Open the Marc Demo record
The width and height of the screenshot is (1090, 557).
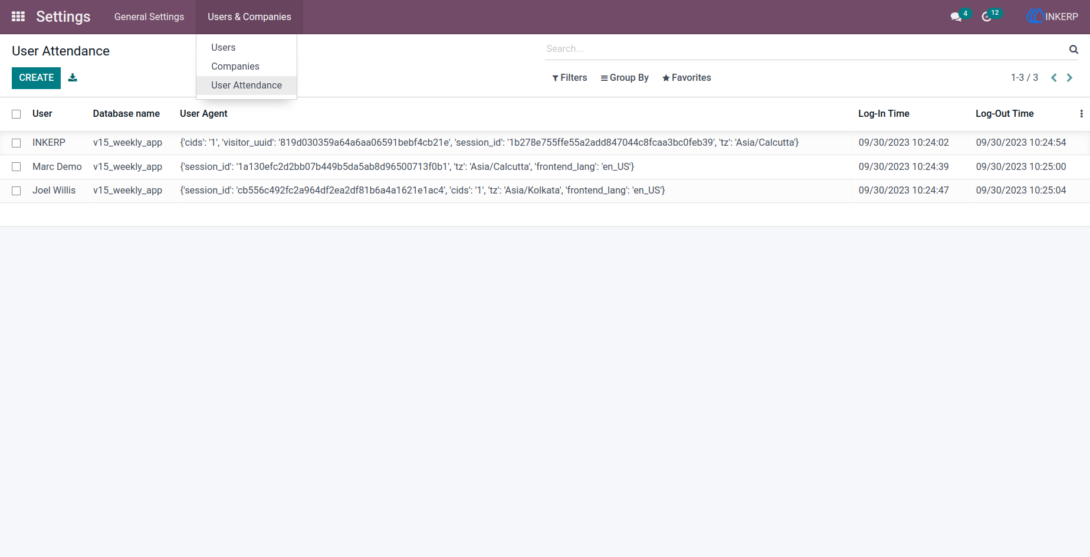click(x=57, y=167)
